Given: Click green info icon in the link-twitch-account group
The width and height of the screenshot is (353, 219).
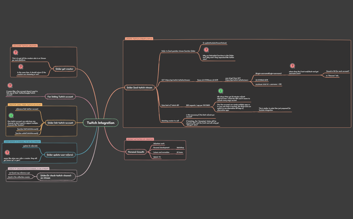Looking at the screenshot, I should pos(11,115).
